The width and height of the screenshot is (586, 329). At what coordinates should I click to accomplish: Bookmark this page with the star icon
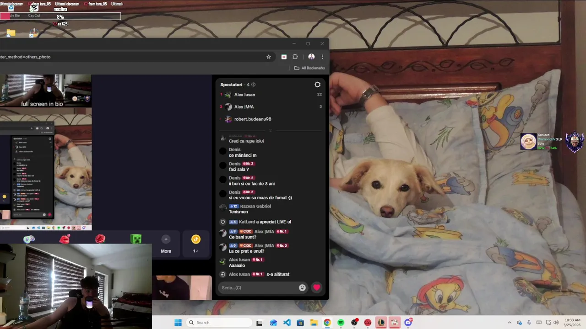click(269, 57)
